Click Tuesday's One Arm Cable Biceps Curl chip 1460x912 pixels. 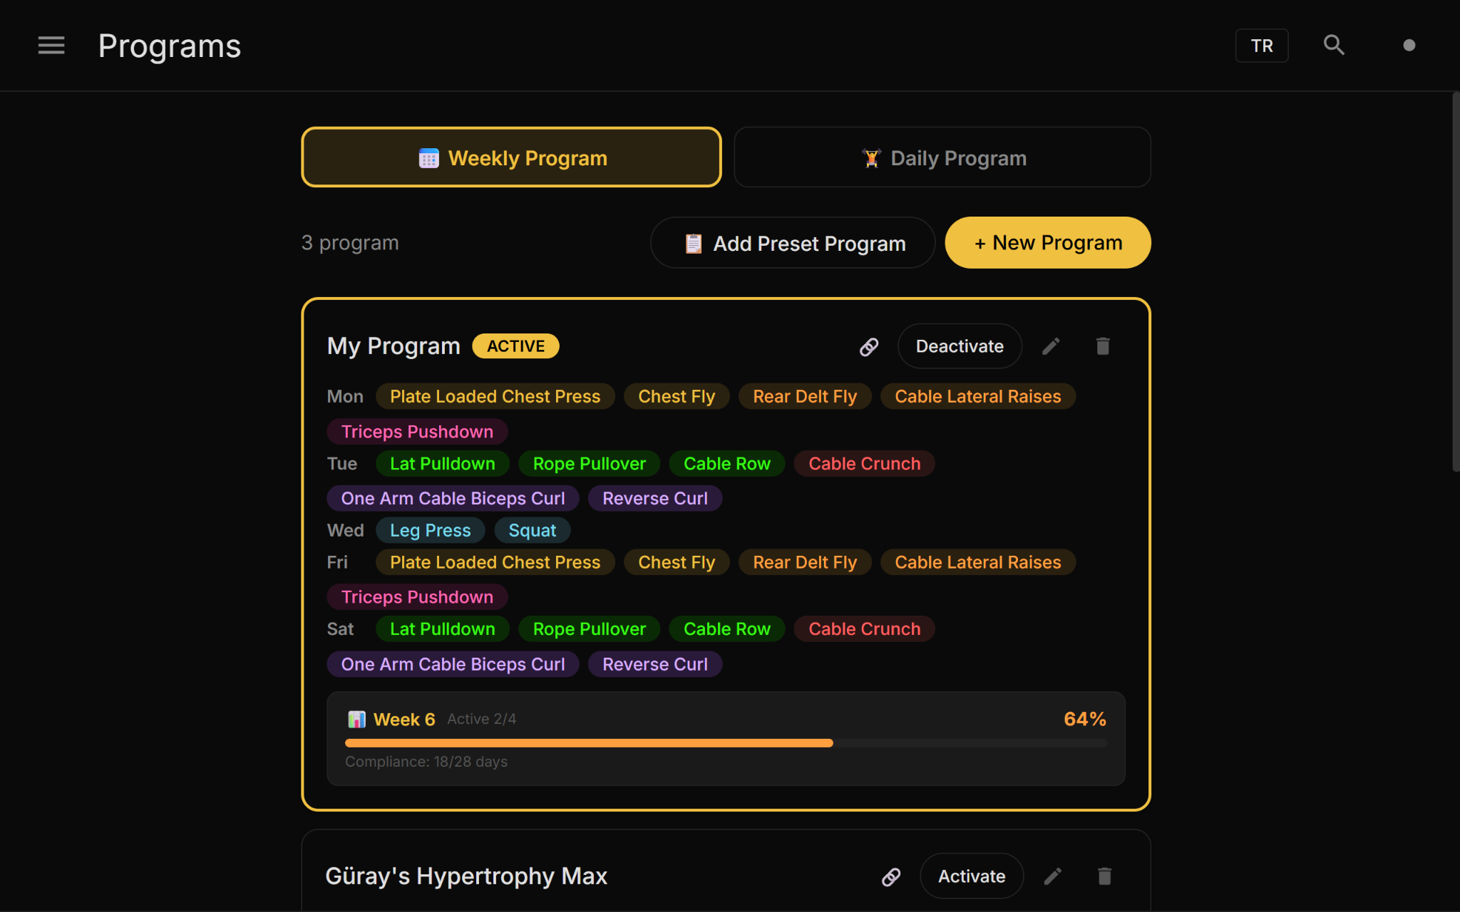pos(453,499)
